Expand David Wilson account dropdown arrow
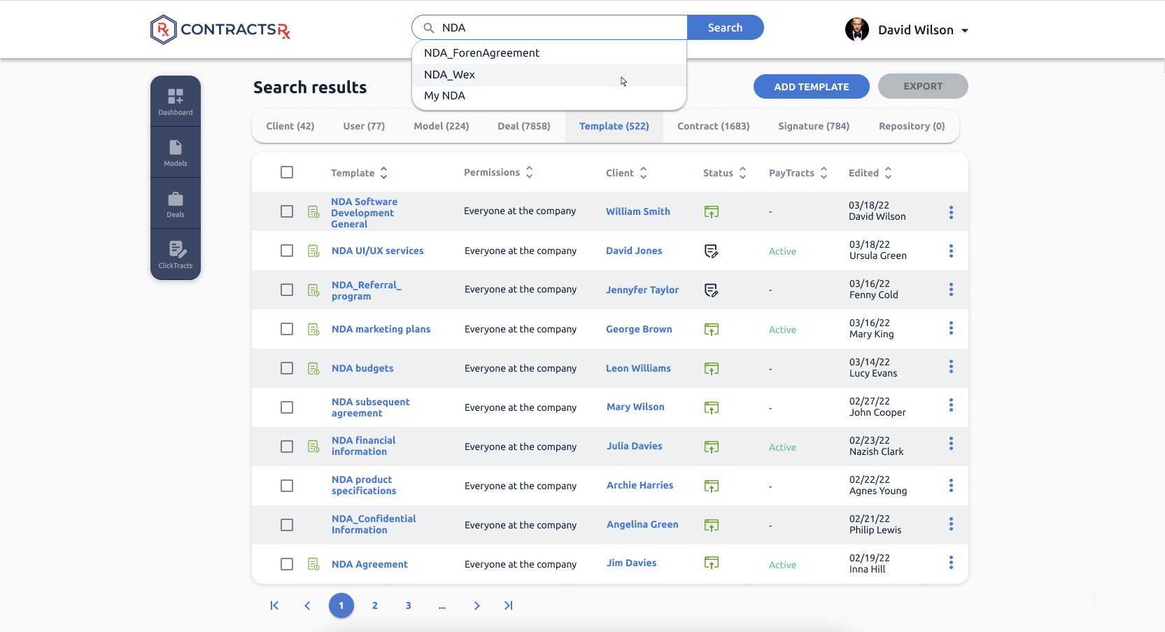 pyautogui.click(x=965, y=31)
